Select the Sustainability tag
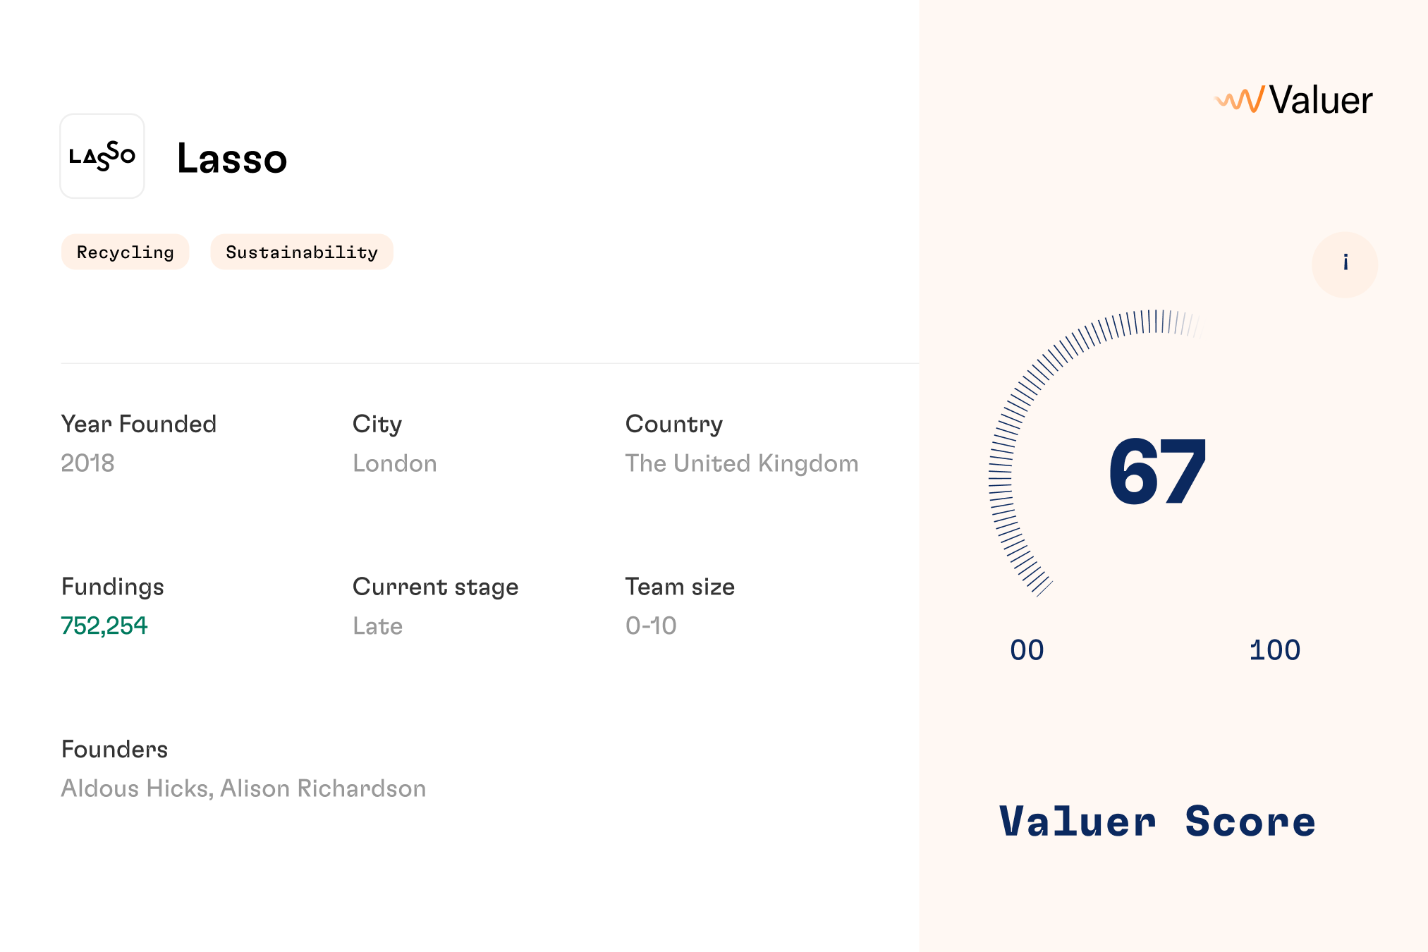This screenshot has height=952, width=1428. 302,252
